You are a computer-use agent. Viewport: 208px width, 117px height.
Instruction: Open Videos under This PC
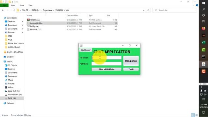click(11, 87)
